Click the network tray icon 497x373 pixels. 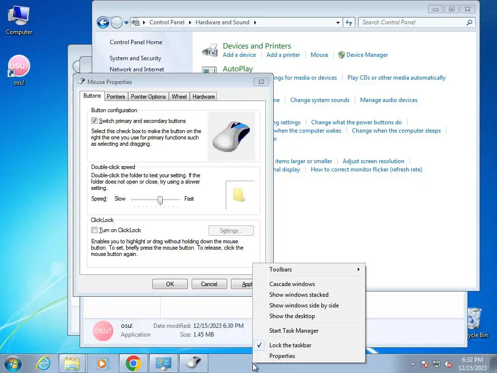436,364
